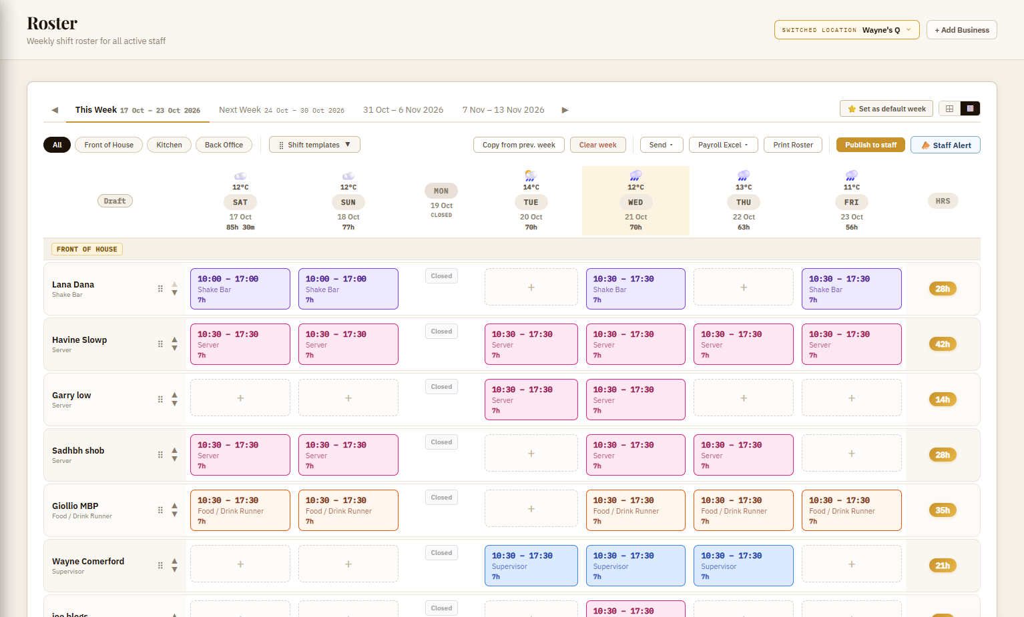Move Lana Dana down one row
Image resolution: width=1024 pixels, height=617 pixels.
[x=174, y=293]
